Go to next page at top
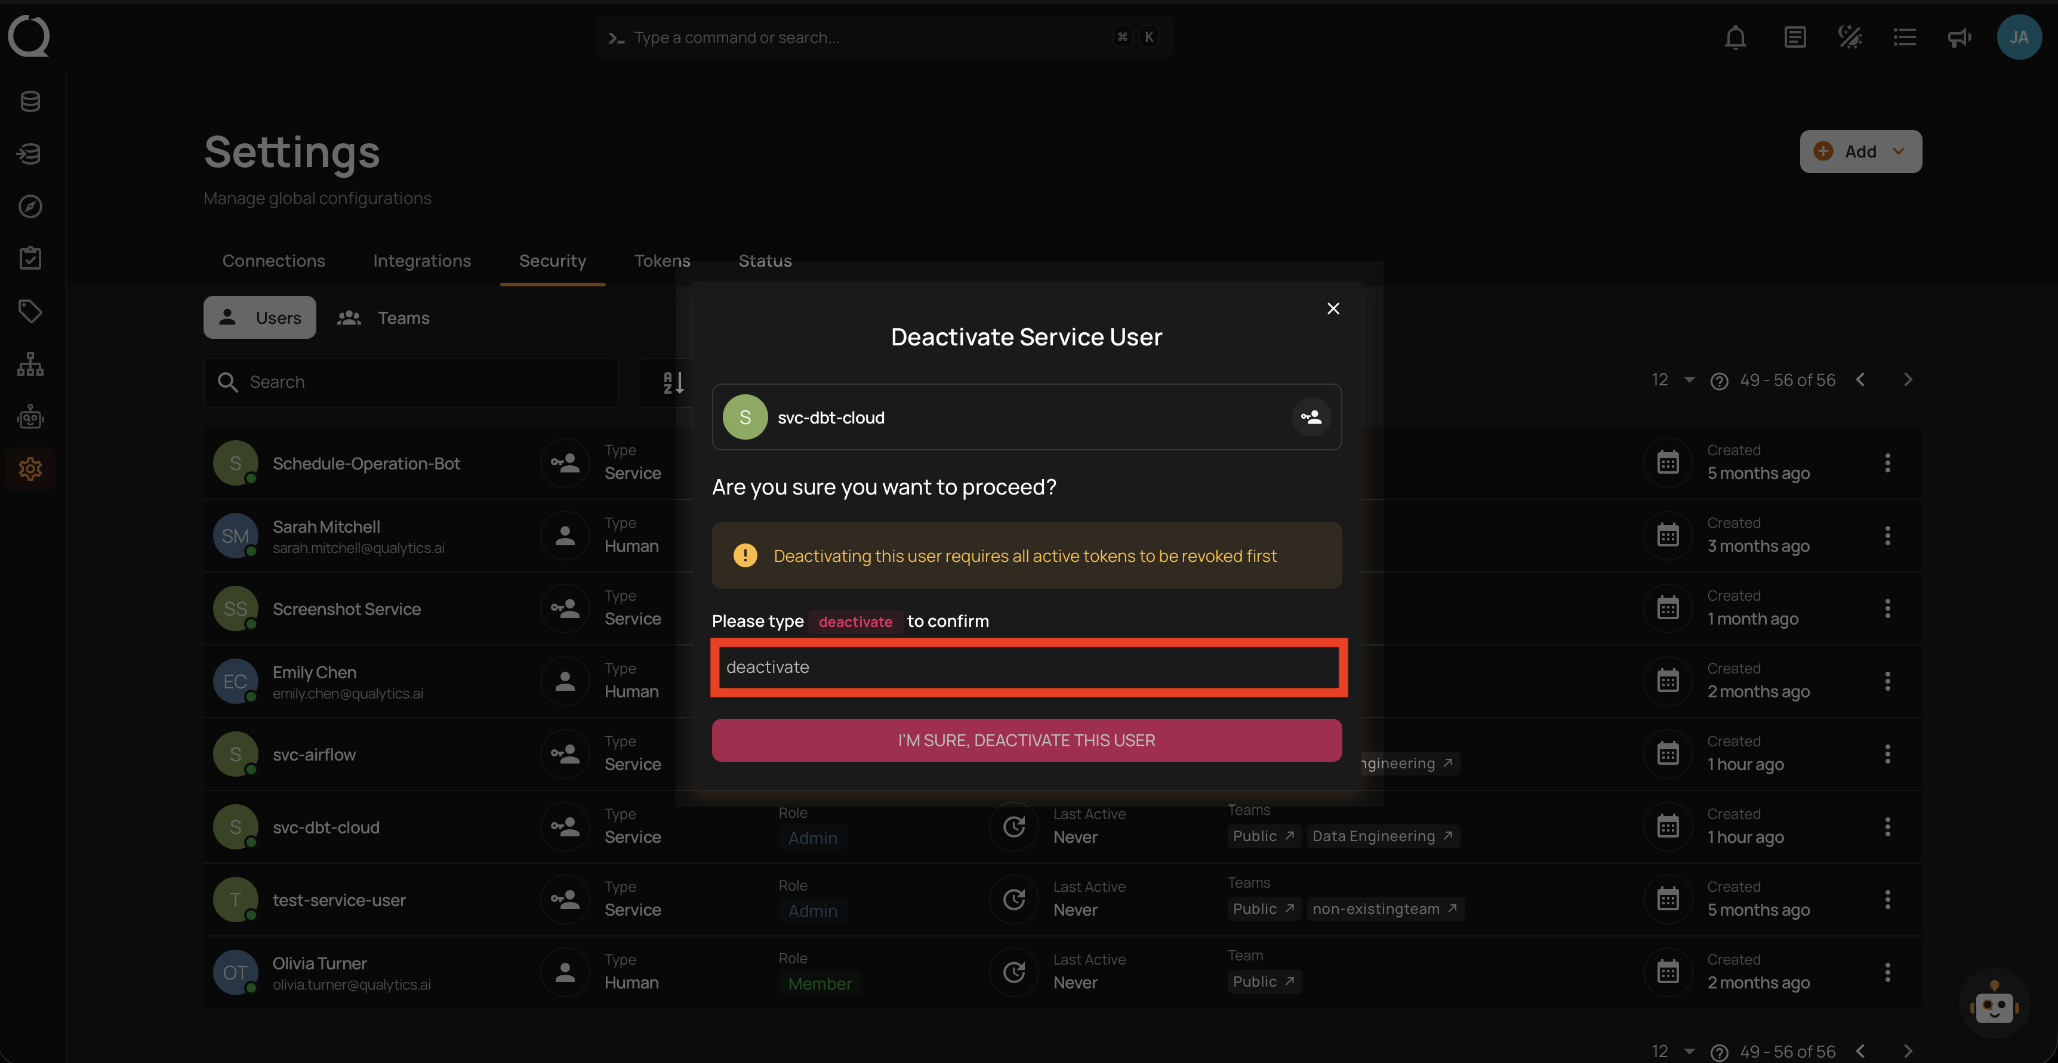The width and height of the screenshot is (2058, 1063). pos(1908,380)
